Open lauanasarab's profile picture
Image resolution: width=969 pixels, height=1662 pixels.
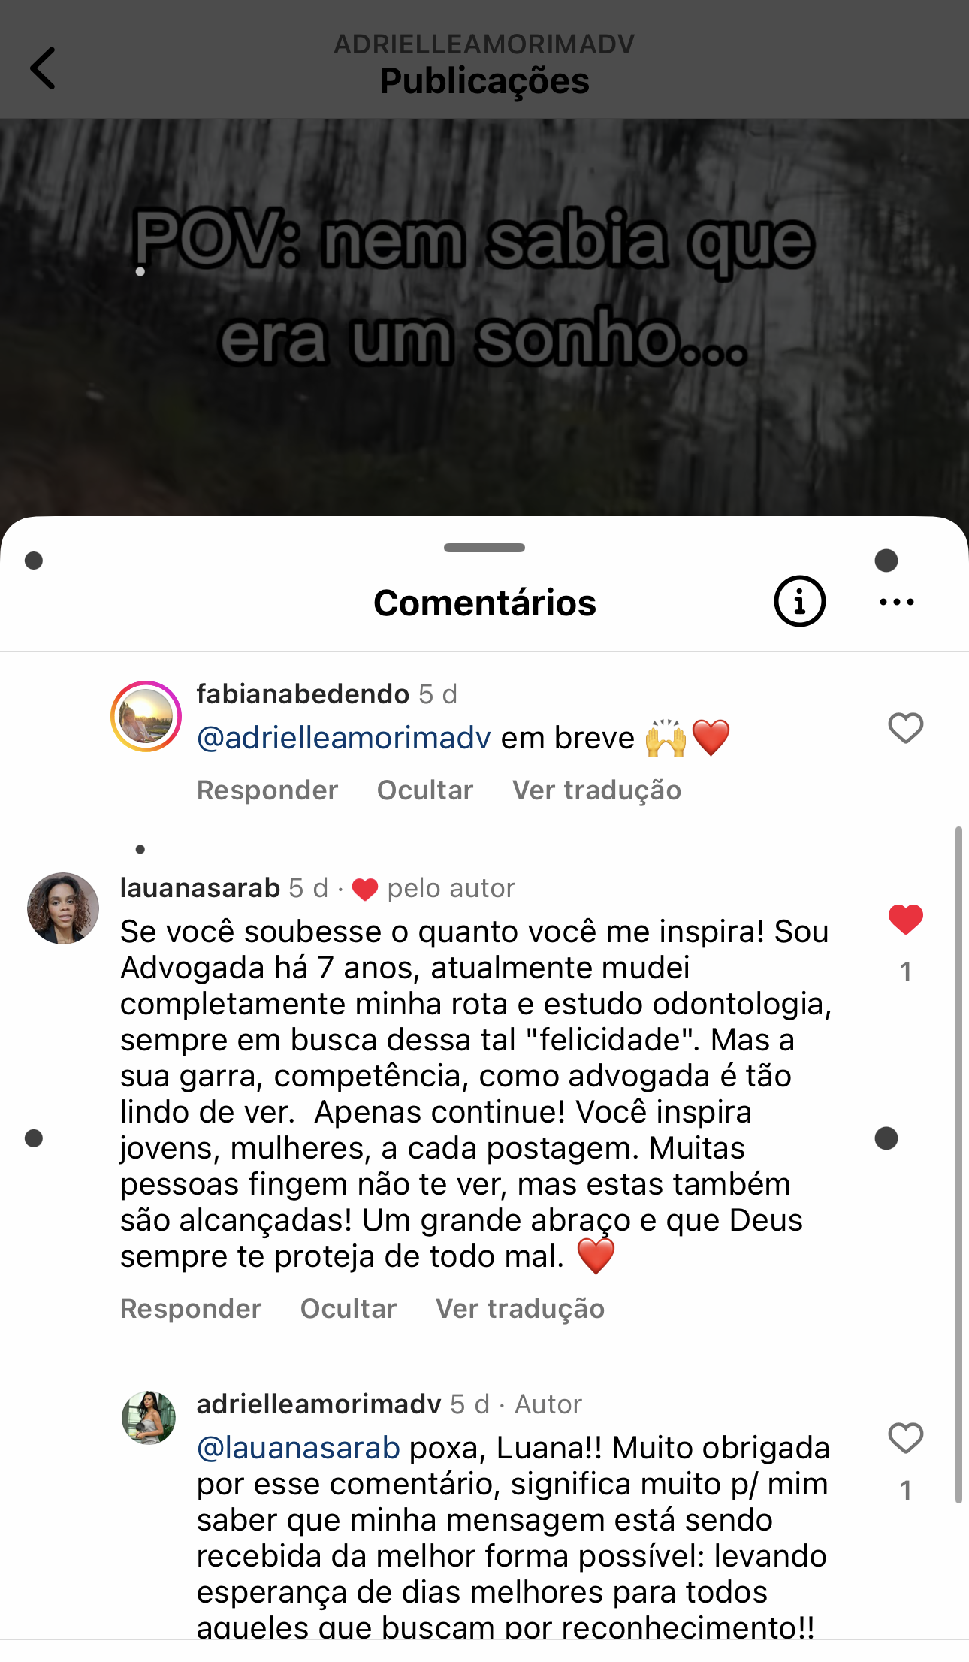pyautogui.click(x=63, y=908)
